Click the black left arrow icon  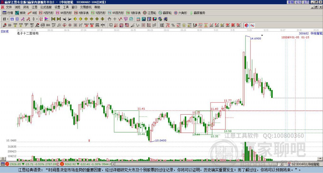click(x=64, y=19)
